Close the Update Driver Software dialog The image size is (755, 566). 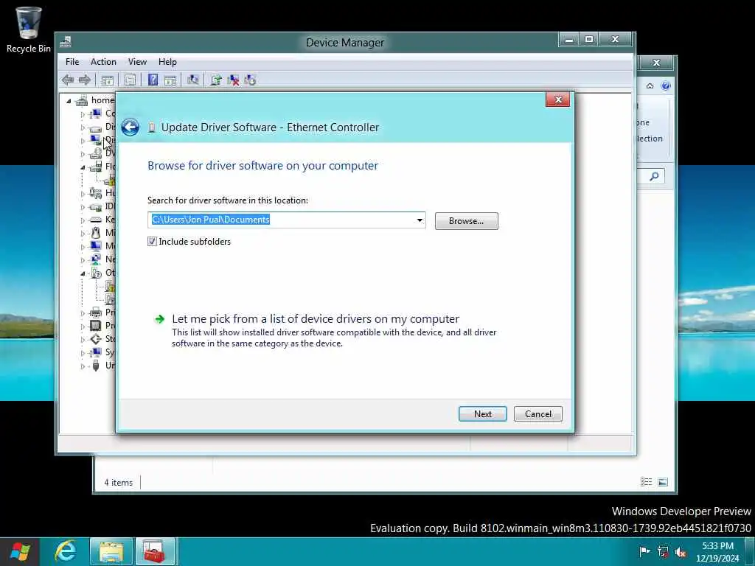[x=558, y=99]
